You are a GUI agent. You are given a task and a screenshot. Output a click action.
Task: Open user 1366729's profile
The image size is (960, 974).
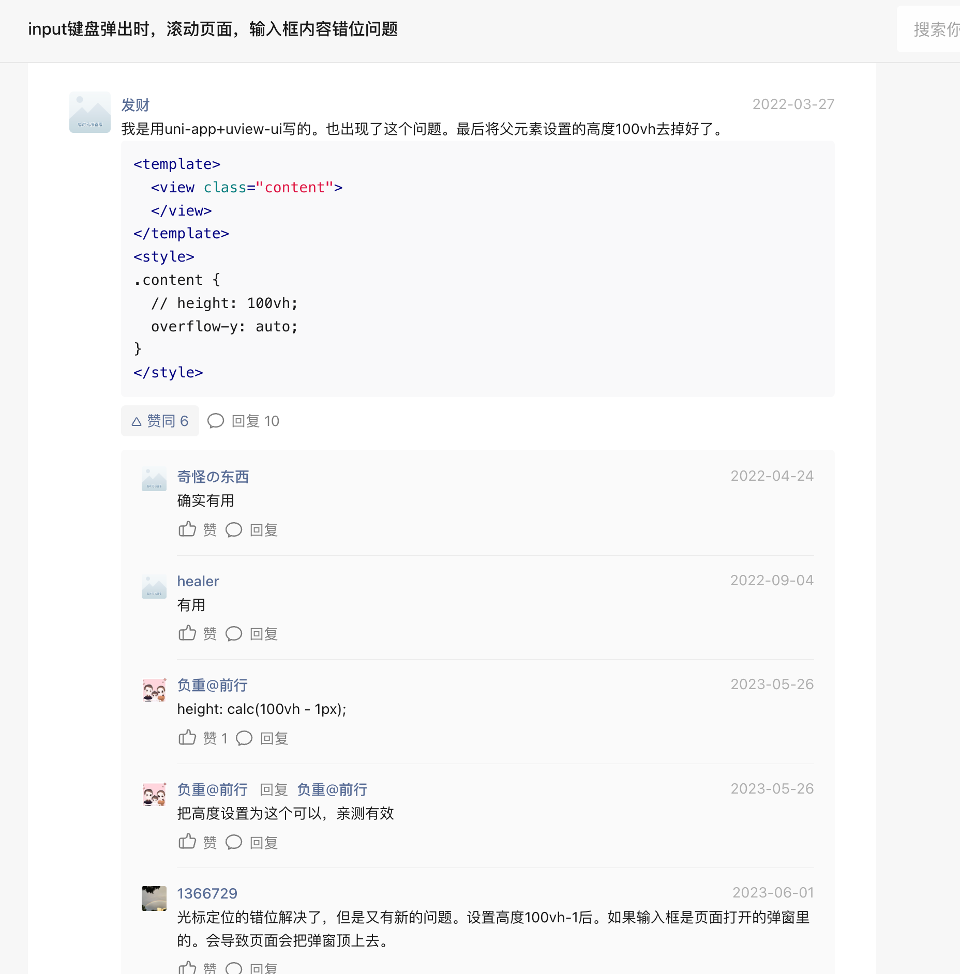(207, 893)
